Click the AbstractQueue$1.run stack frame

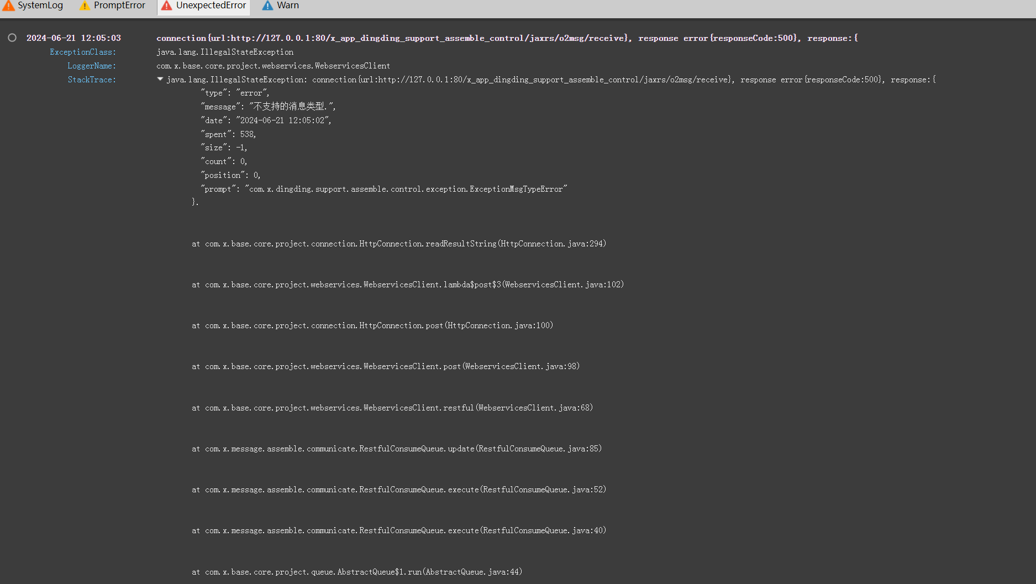[357, 572]
